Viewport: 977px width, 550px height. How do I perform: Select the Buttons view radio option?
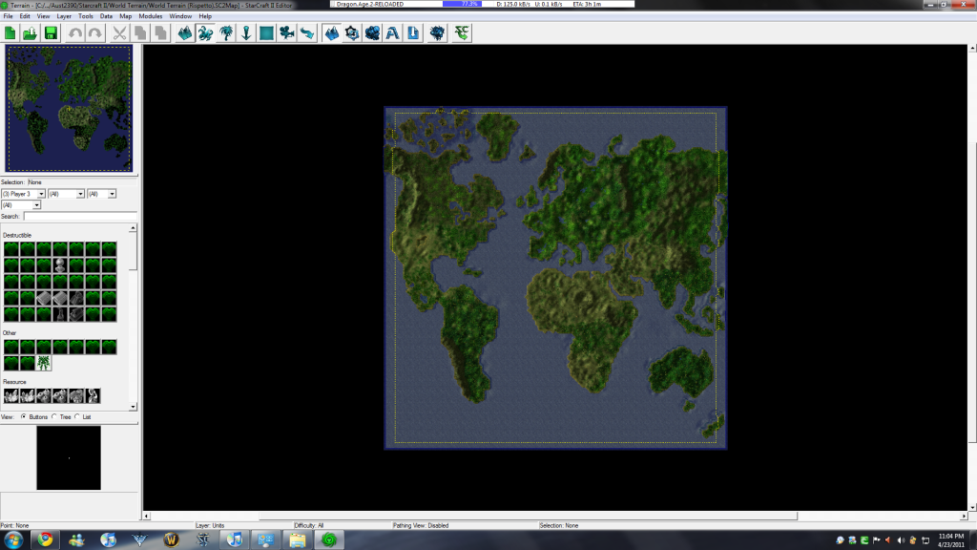click(x=24, y=416)
